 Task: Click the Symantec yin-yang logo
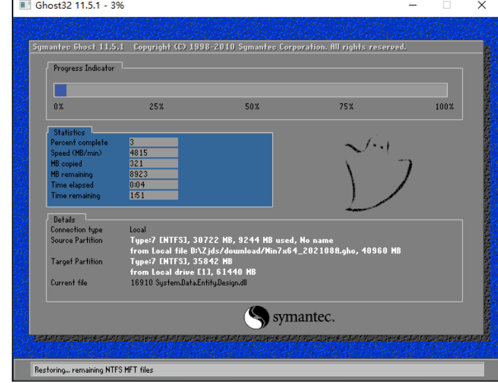tap(257, 318)
